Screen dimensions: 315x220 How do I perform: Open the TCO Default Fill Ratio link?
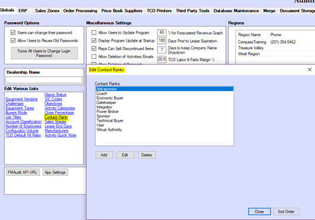(23, 135)
